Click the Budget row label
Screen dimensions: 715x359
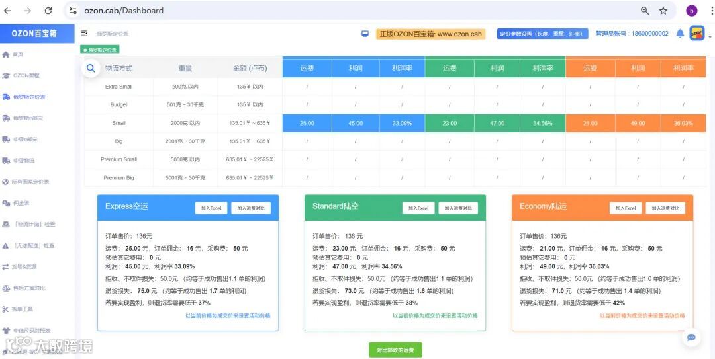(x=119, y=104)
